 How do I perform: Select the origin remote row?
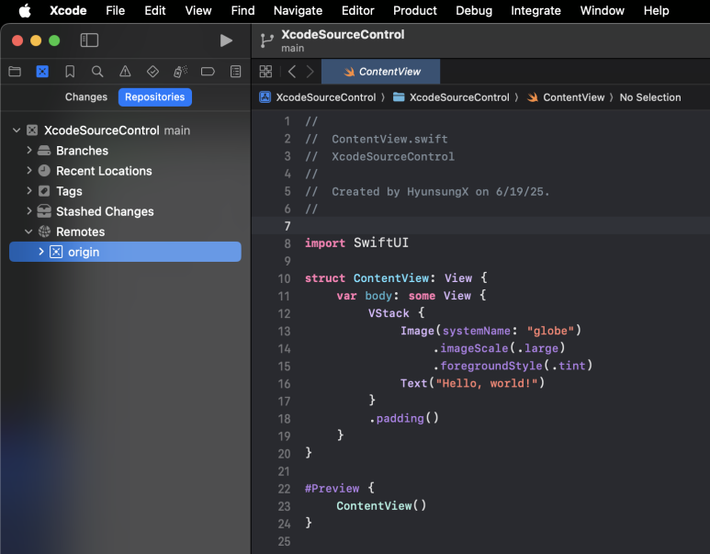(x=125, y=252)
